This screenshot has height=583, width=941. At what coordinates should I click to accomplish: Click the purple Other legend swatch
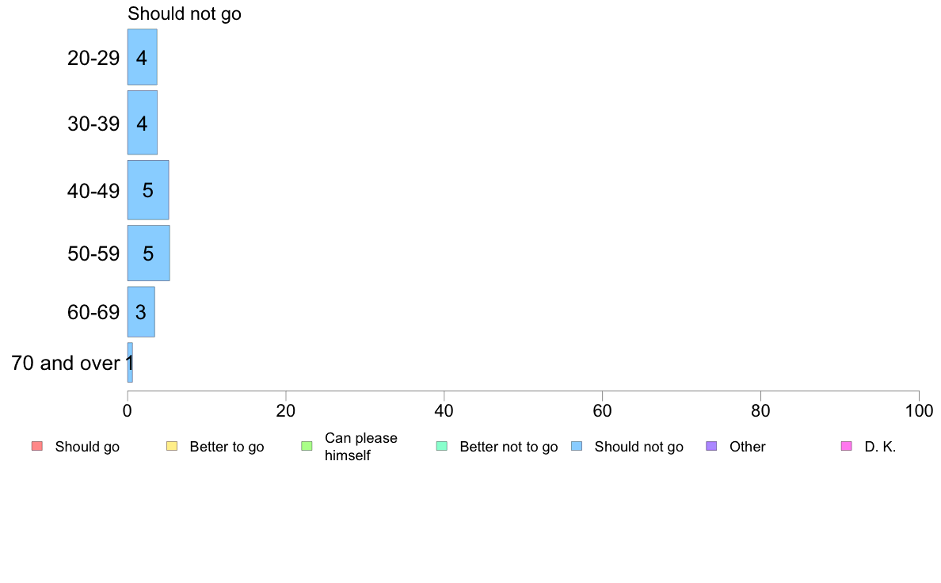click(x=712, y=446)
